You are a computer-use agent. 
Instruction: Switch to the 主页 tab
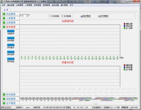pos(6,10)
